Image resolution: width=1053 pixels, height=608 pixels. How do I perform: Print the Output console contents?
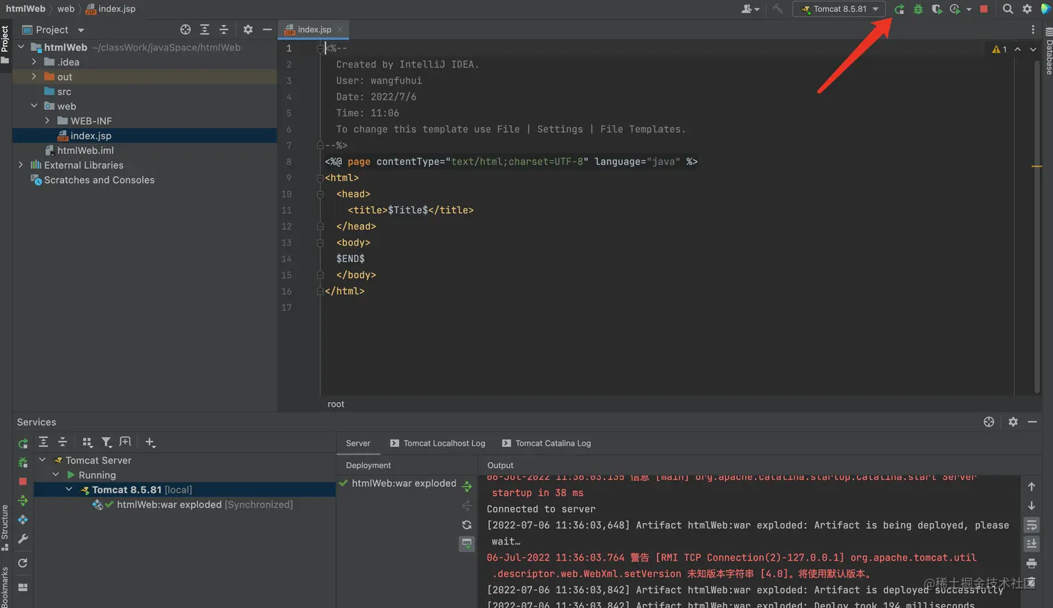pos(1031,563)
